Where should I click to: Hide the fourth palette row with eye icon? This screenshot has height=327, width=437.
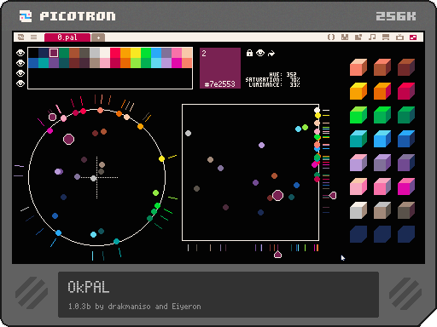20,83
